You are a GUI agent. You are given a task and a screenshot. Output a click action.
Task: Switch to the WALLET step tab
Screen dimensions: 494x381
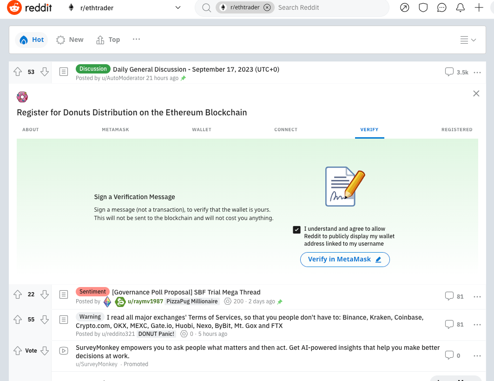pos(202,130)
